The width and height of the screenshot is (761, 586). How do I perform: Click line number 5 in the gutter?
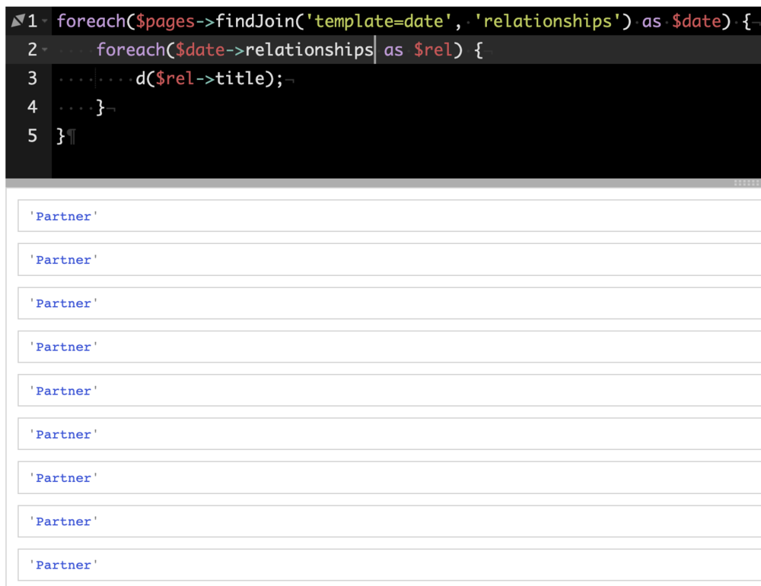pos(32,135)
